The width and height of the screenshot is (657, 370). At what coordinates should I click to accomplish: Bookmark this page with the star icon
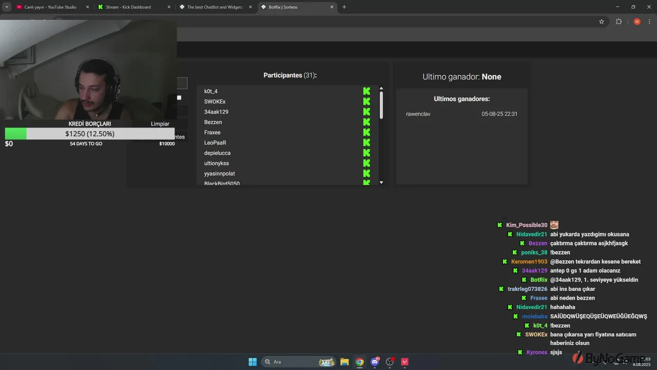point(602,22)
